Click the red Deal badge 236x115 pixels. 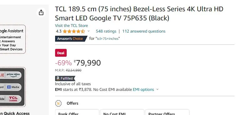61,53
